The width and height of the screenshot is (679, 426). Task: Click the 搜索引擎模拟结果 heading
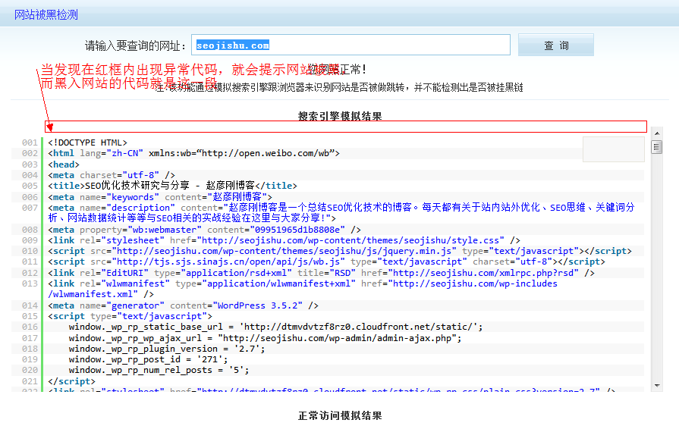[x=340, y=117]
